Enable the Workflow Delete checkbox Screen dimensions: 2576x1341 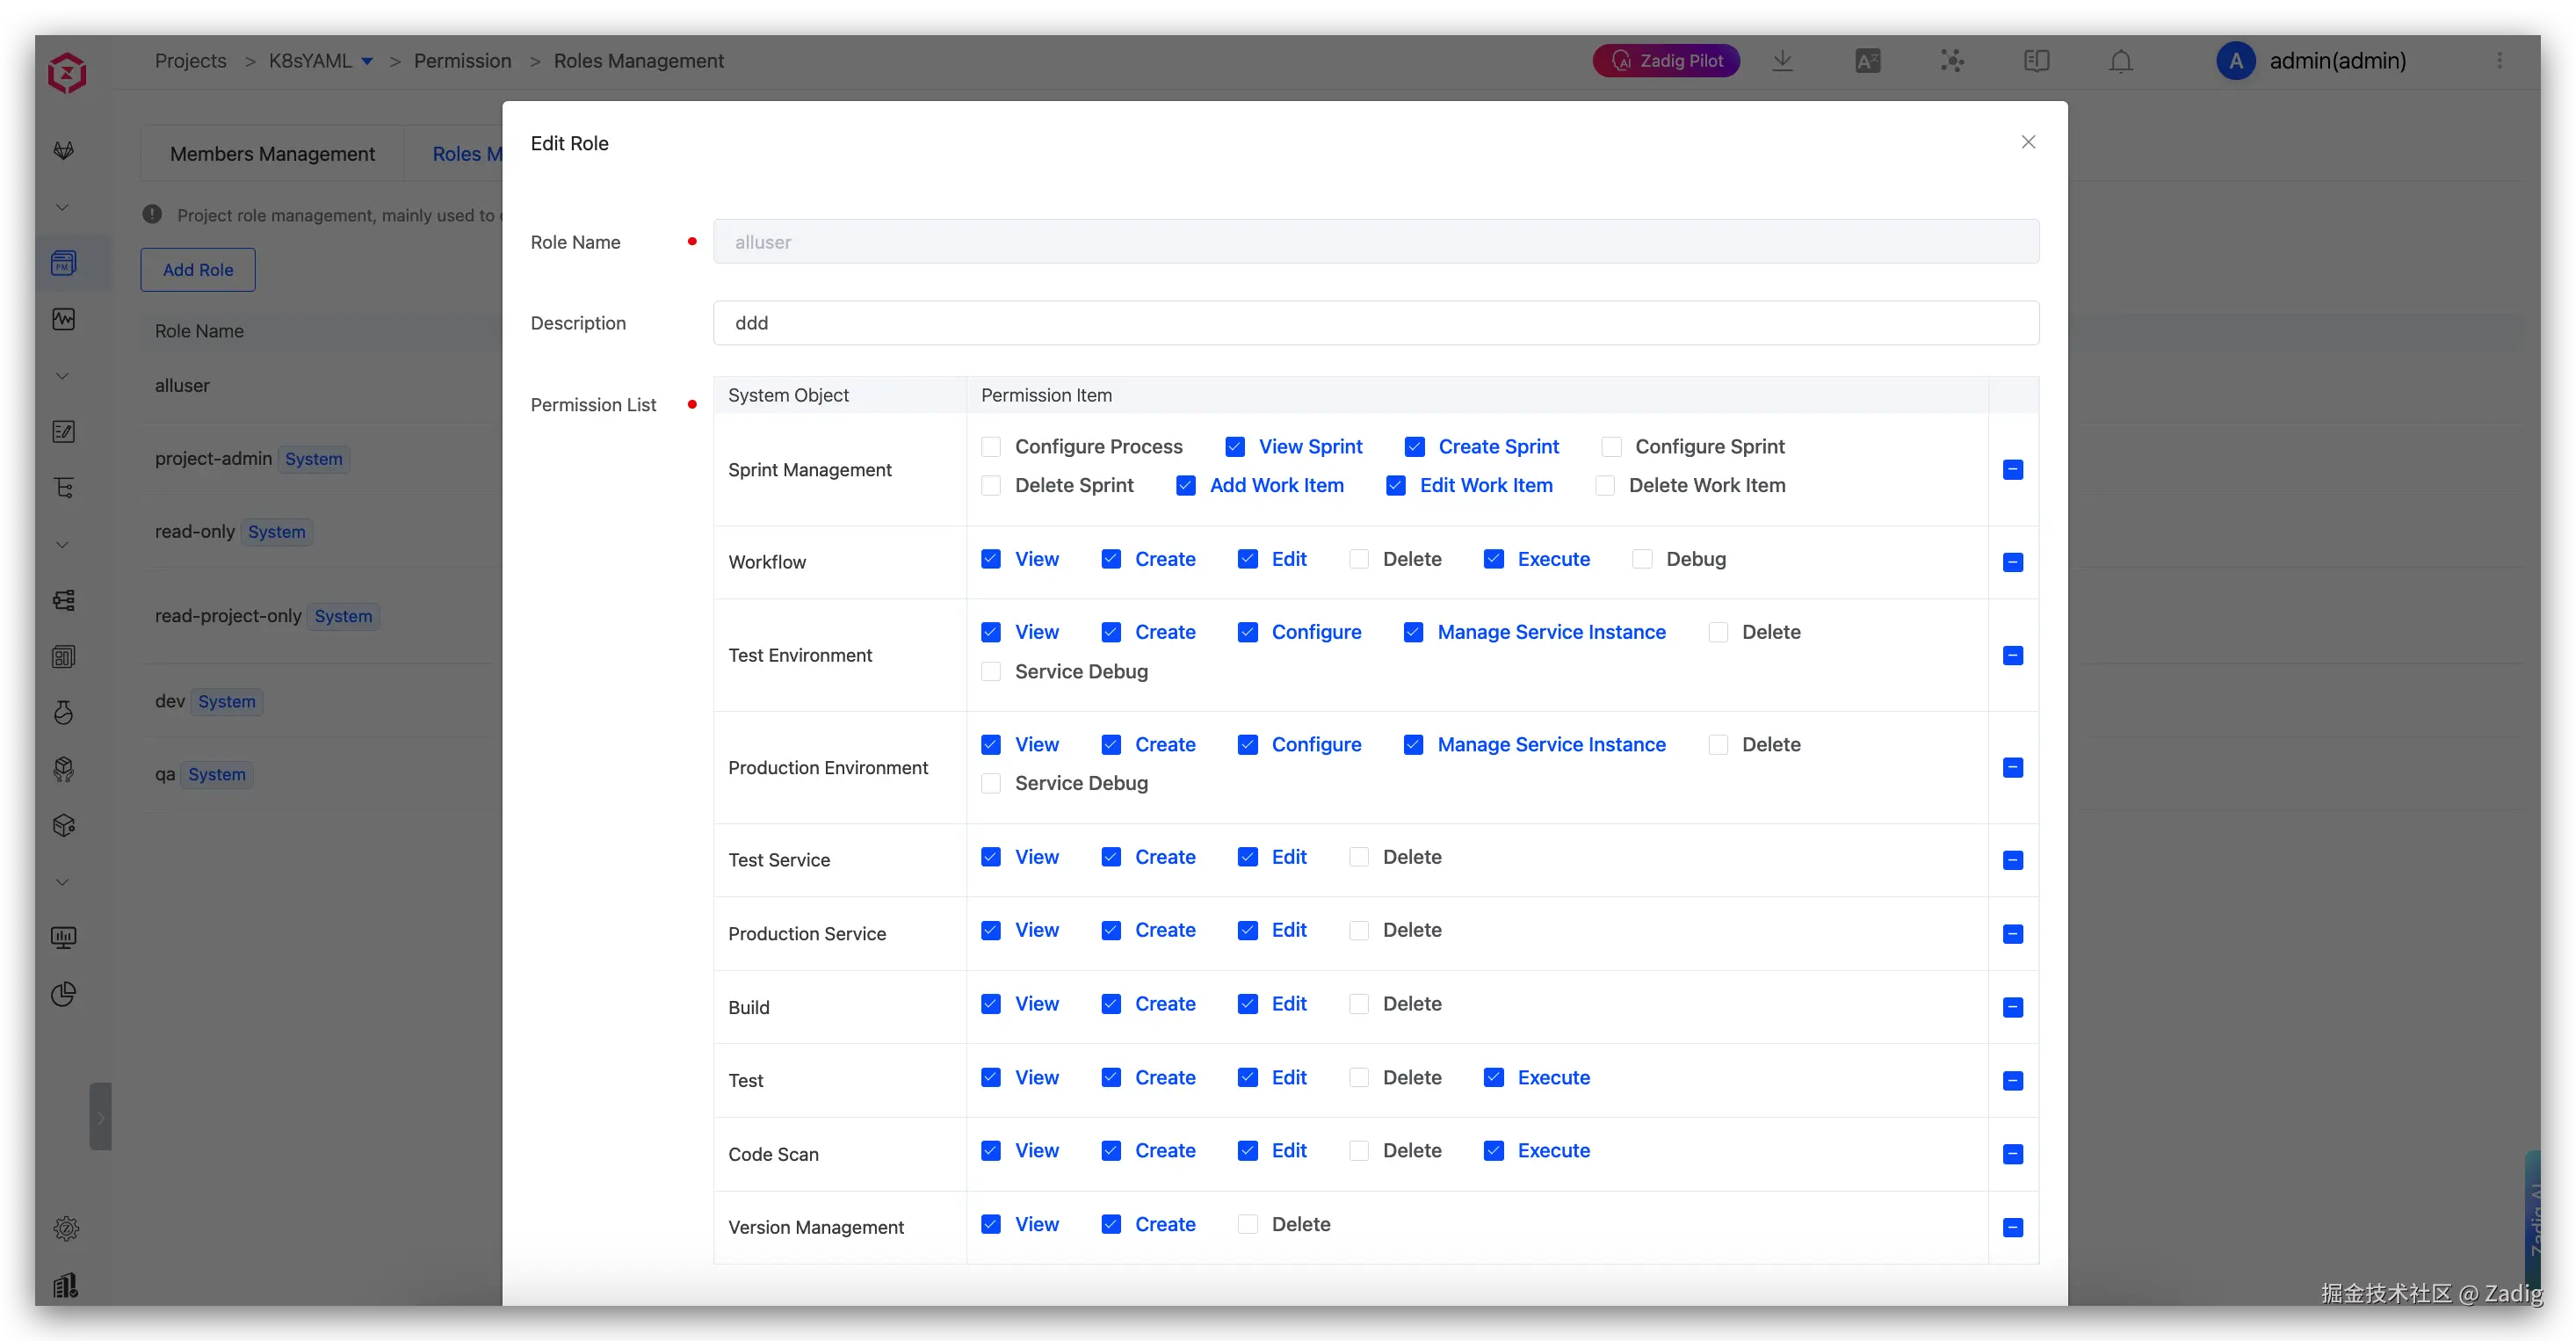(x=1359, y=559)
